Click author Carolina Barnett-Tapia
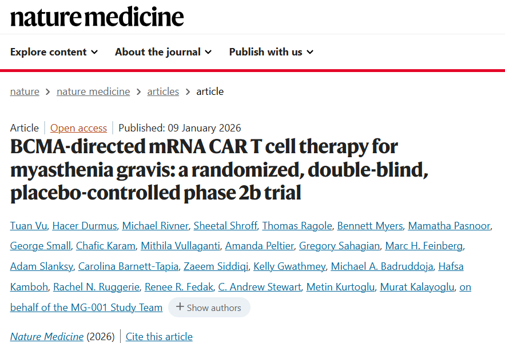Screen dimensions: 505x343 (128, 266)
